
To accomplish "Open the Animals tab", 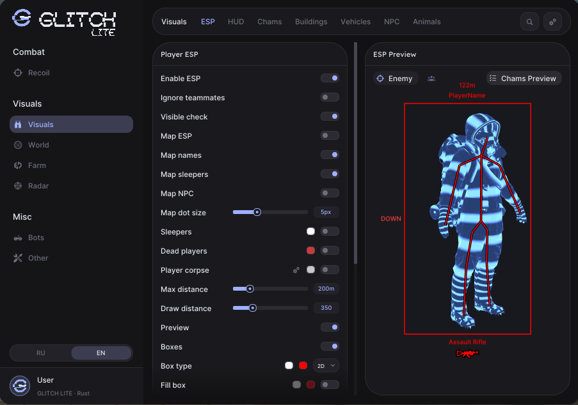I will point(426,22).
